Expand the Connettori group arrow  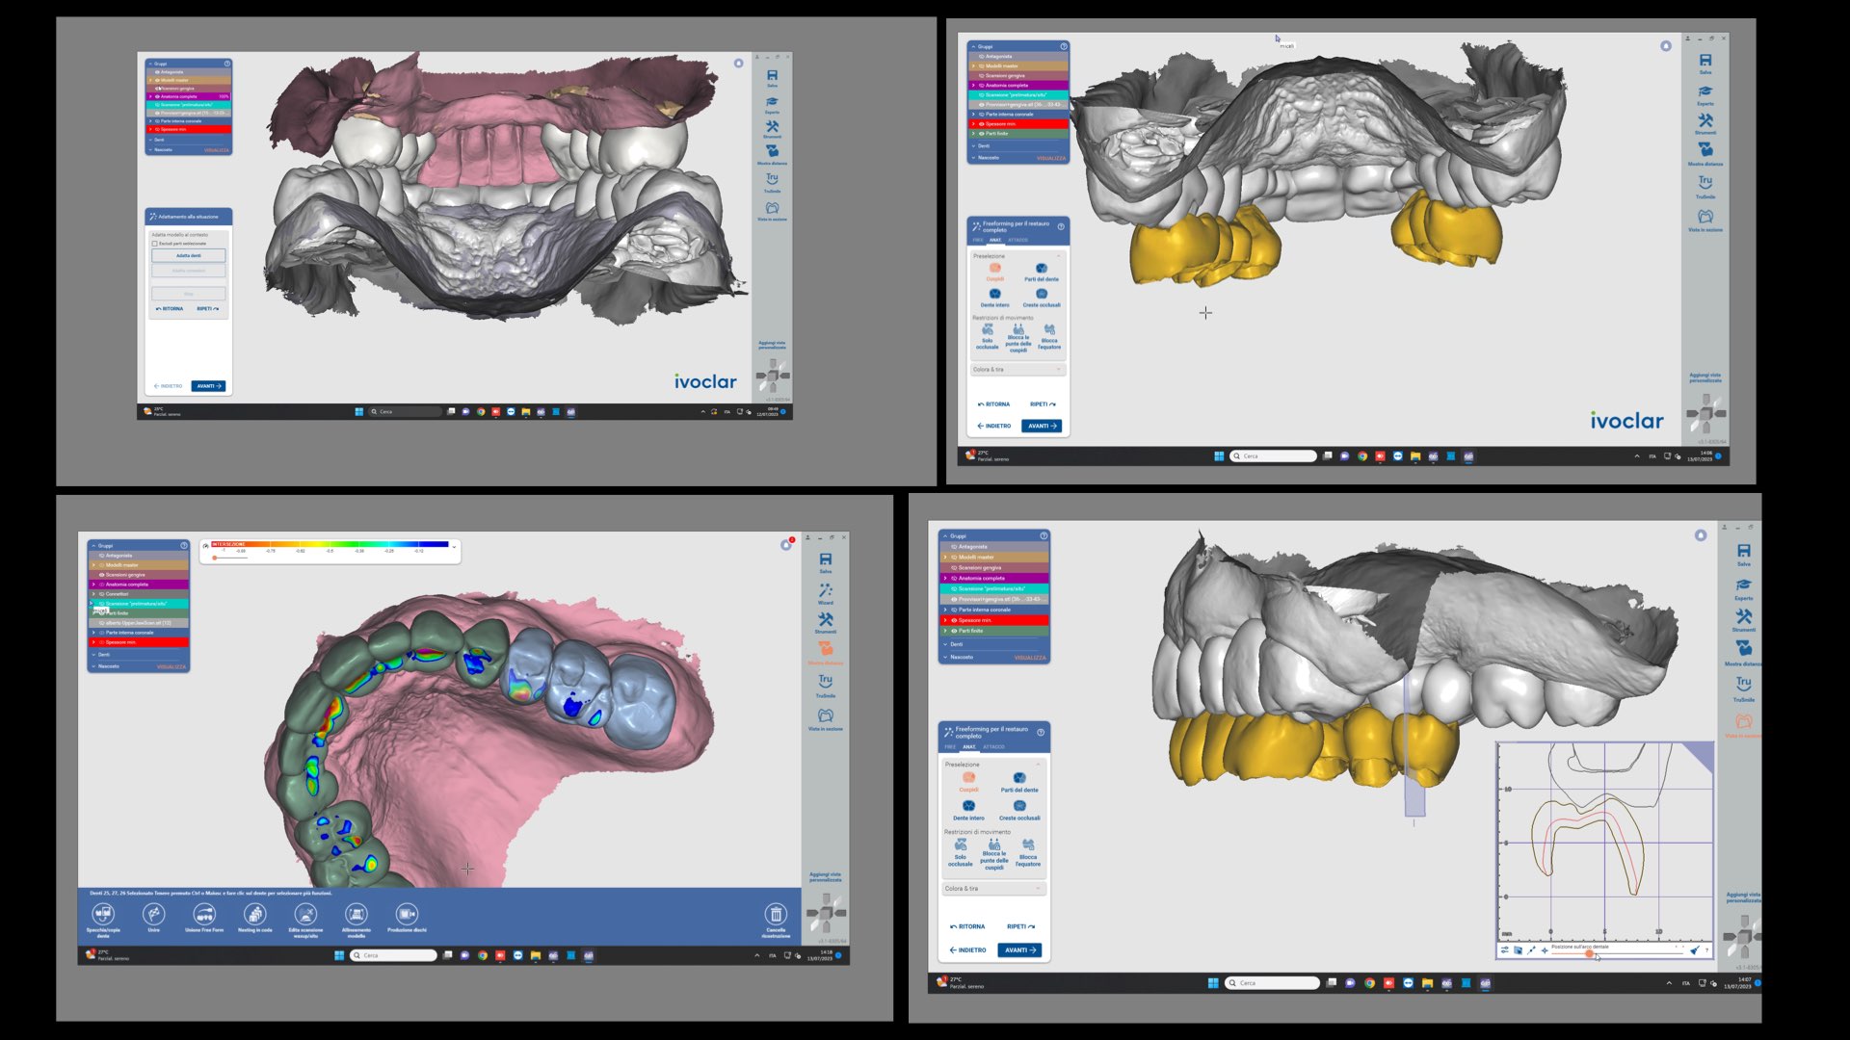pos(93,594)
